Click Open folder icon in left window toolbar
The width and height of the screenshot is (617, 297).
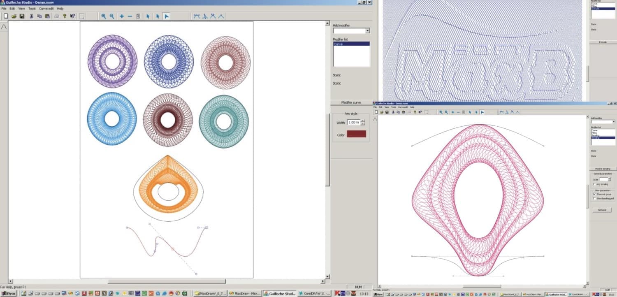click(14, 16)
